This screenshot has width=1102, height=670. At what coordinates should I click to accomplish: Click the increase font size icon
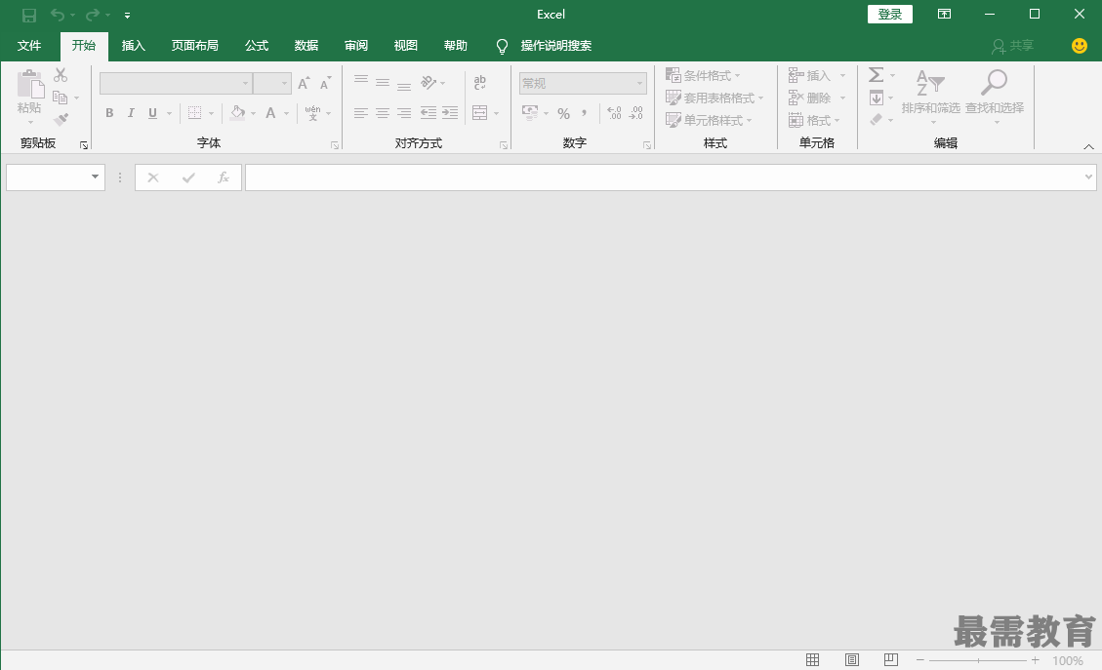(304, 83)
